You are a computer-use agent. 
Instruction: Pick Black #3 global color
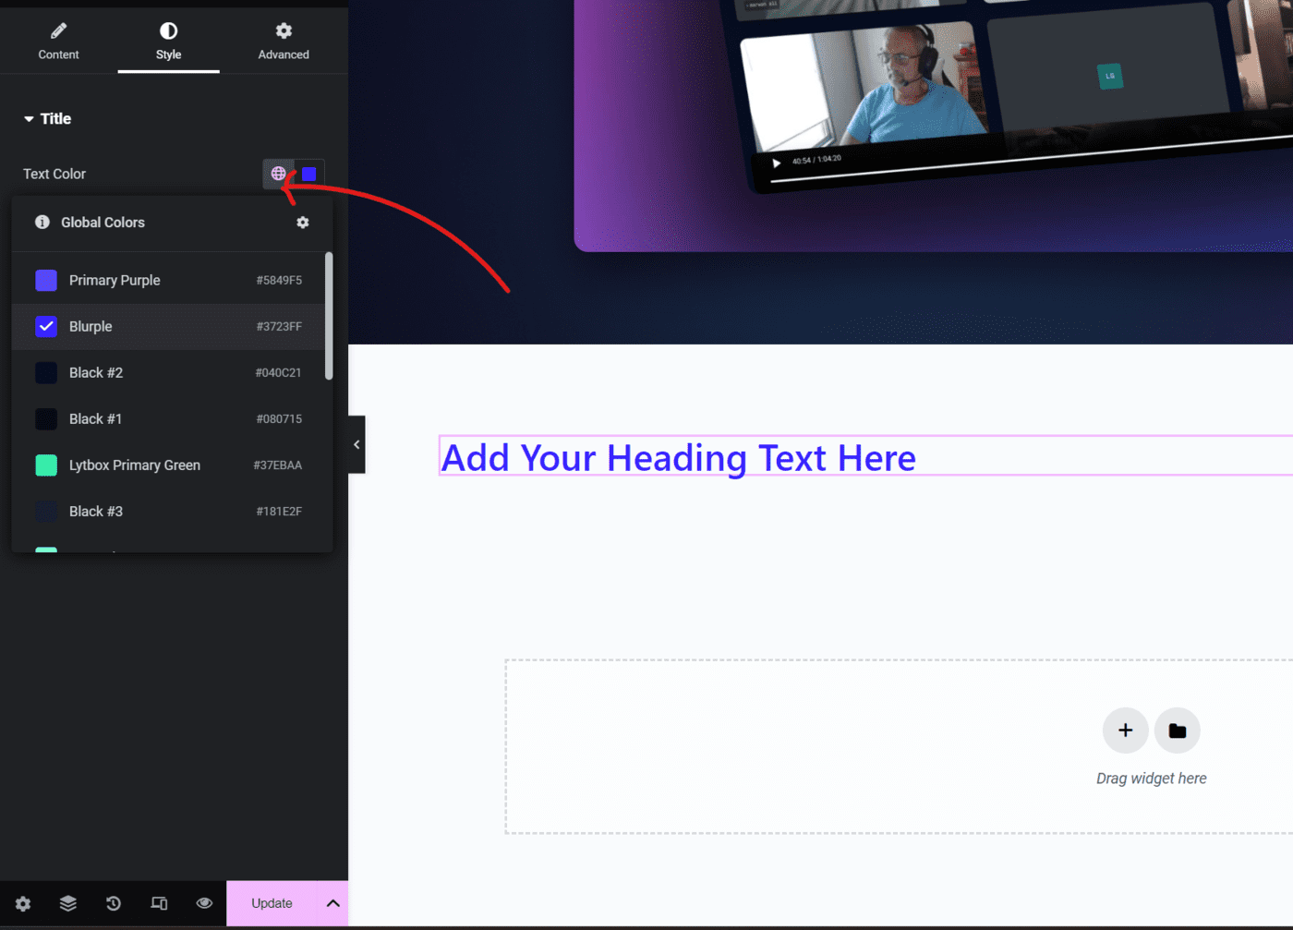(x=168, y=511)
